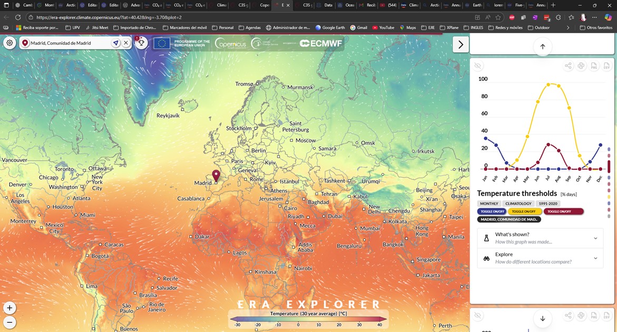Hide the Temperature thresholds chart with eye icon

[477, 65]
